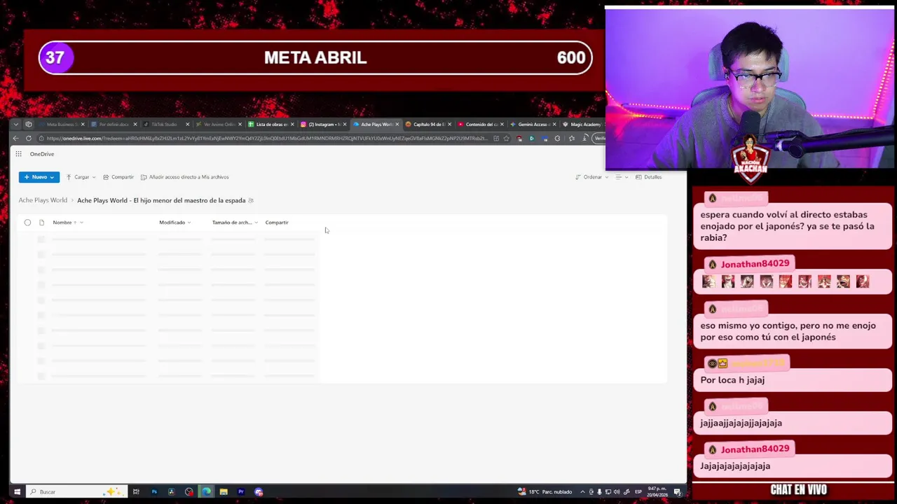This screenshot has width=897, height=504.
Task: Close the Instagram tab
Action: click(x=344, y=125)
